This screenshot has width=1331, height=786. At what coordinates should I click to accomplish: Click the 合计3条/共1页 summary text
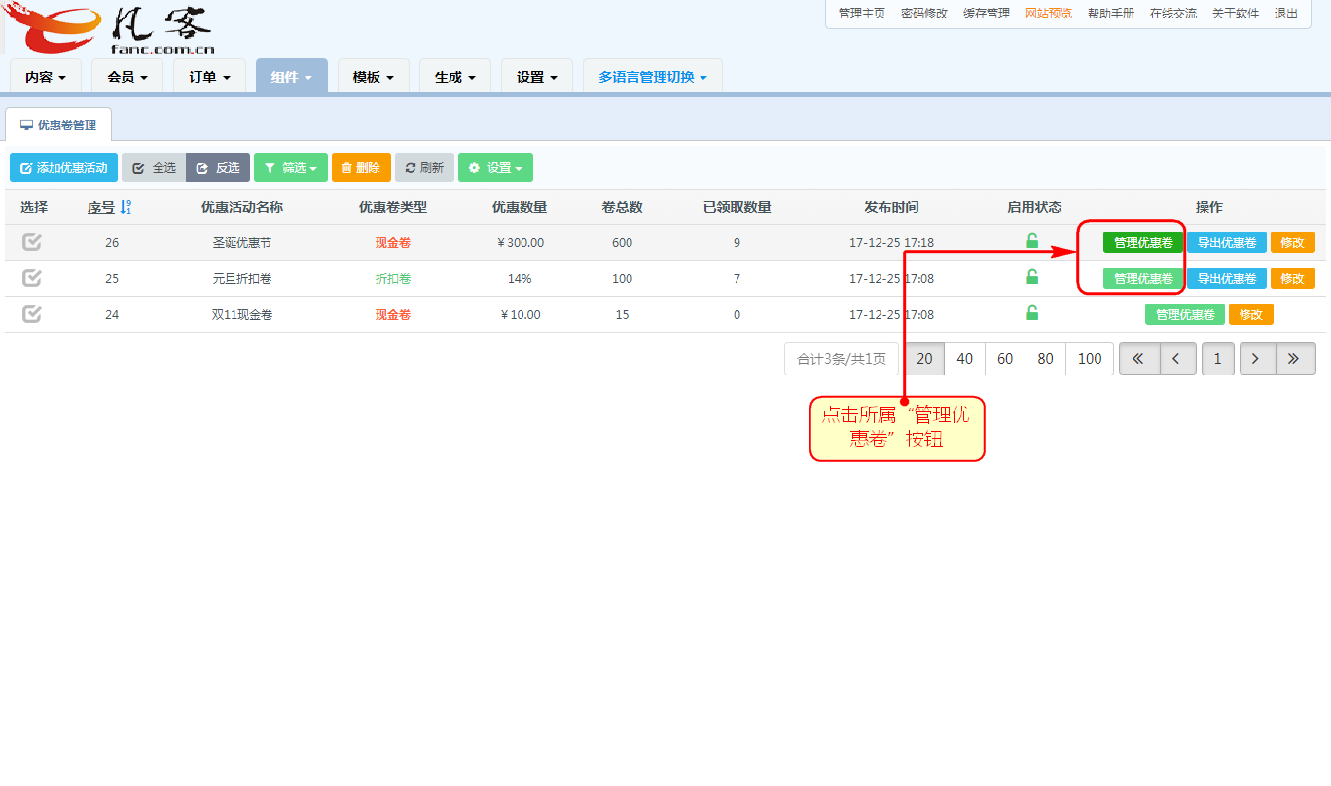tap(842, 359)
